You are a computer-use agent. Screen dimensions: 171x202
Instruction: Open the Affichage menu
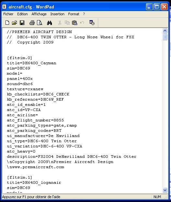tap(39, 14)
